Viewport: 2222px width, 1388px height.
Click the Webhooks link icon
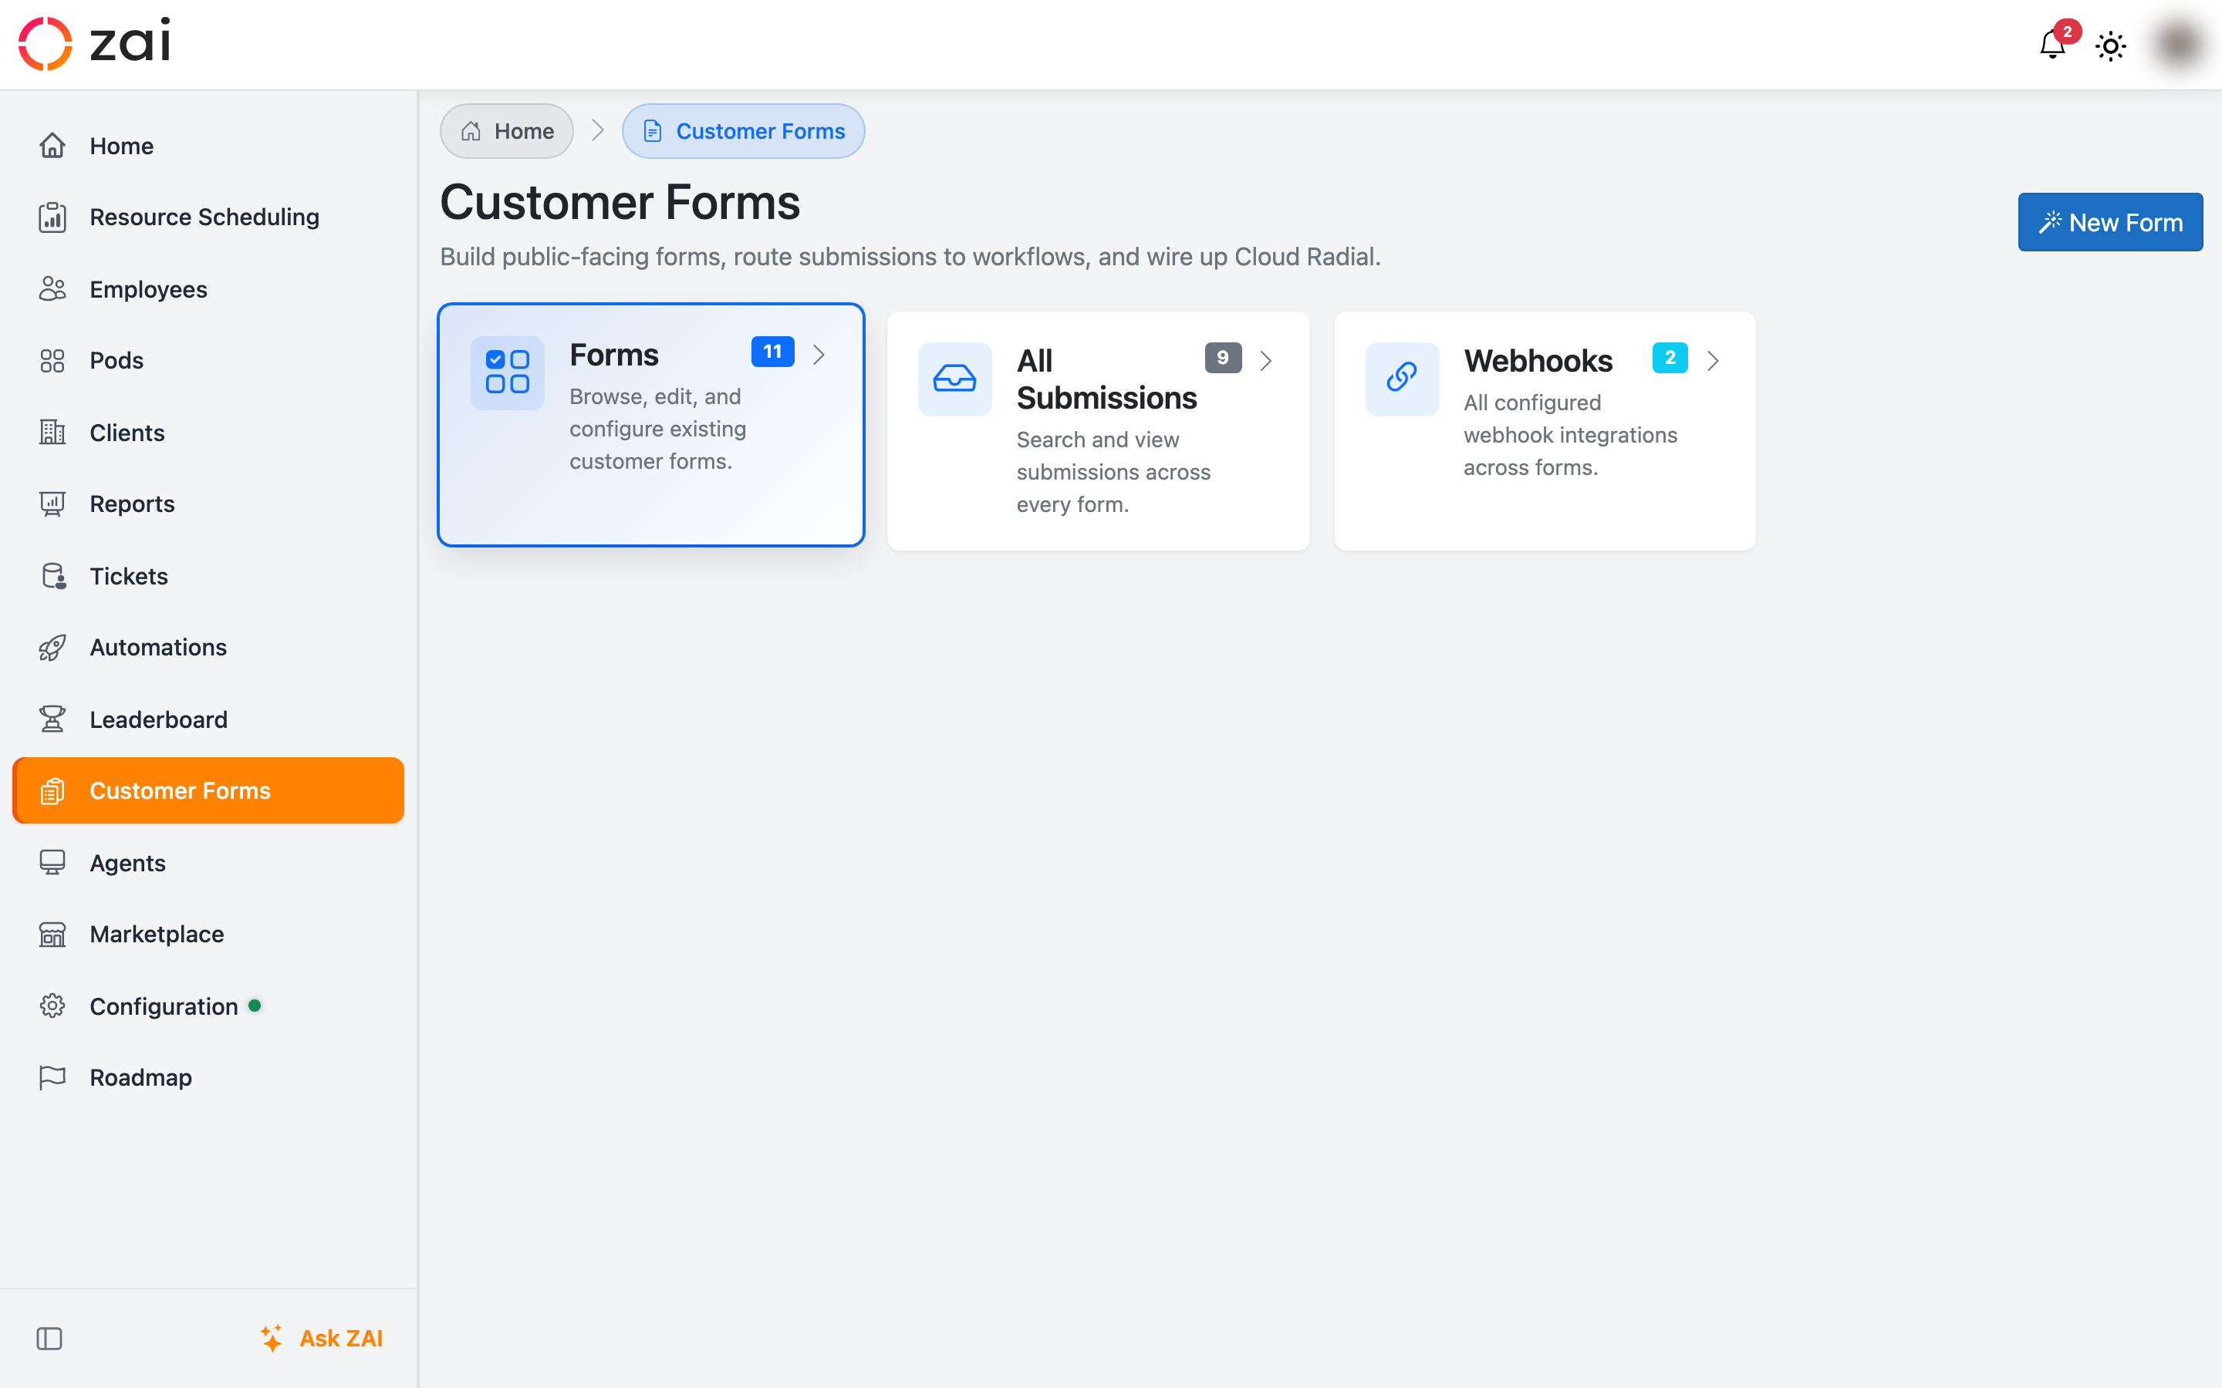pyautogui.click(x=1402, y=378)
